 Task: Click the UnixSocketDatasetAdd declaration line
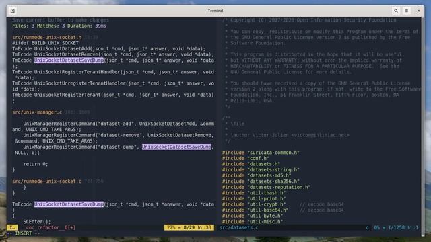(x=109, y=49)
